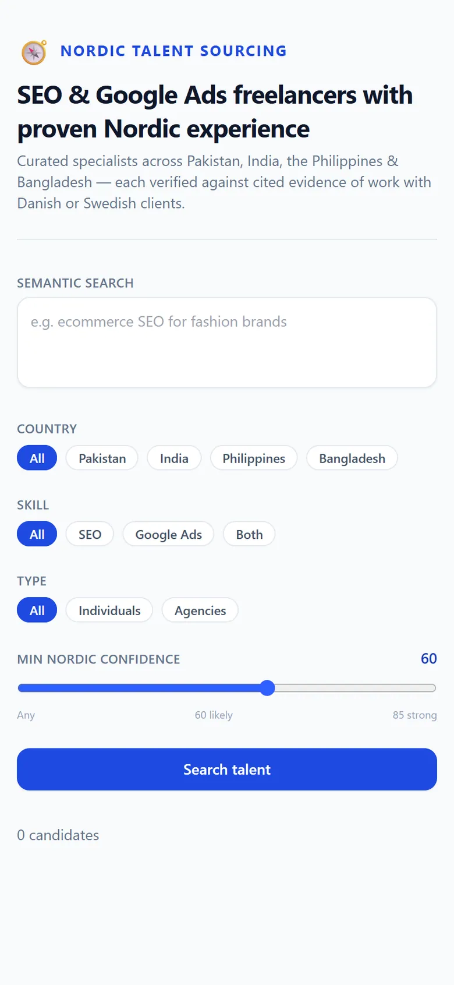
Task: Show only Agencies
Action: pos(200,610)
